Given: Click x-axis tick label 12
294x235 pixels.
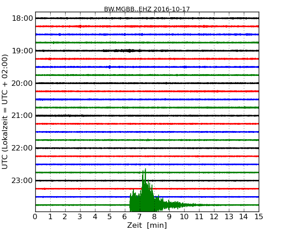Looking at the screenshot, I should [214, 217].
